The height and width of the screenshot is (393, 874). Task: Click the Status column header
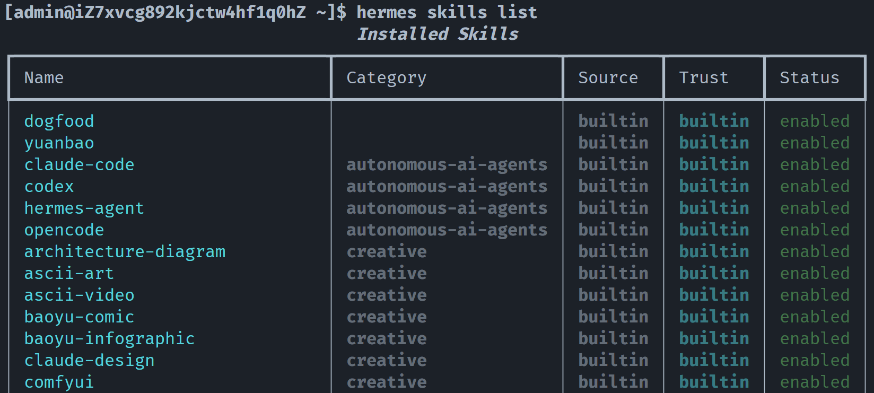tap(809, 78)
